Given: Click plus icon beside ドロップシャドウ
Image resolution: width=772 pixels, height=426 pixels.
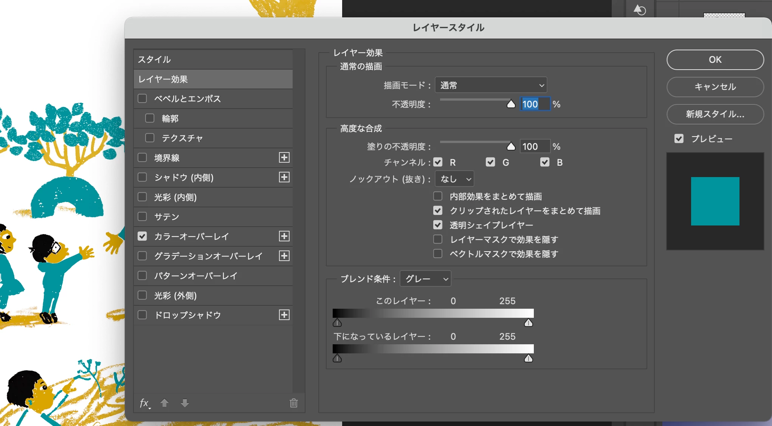Looking at the screenshot, I should pyautogui.click(x=284, y=315).
